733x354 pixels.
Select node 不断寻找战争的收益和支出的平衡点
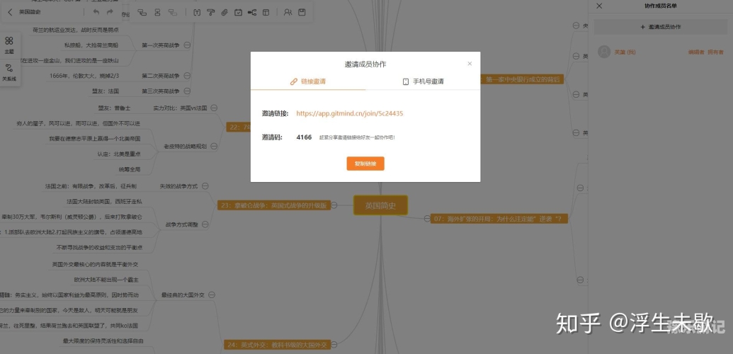[x=99, y=247]
